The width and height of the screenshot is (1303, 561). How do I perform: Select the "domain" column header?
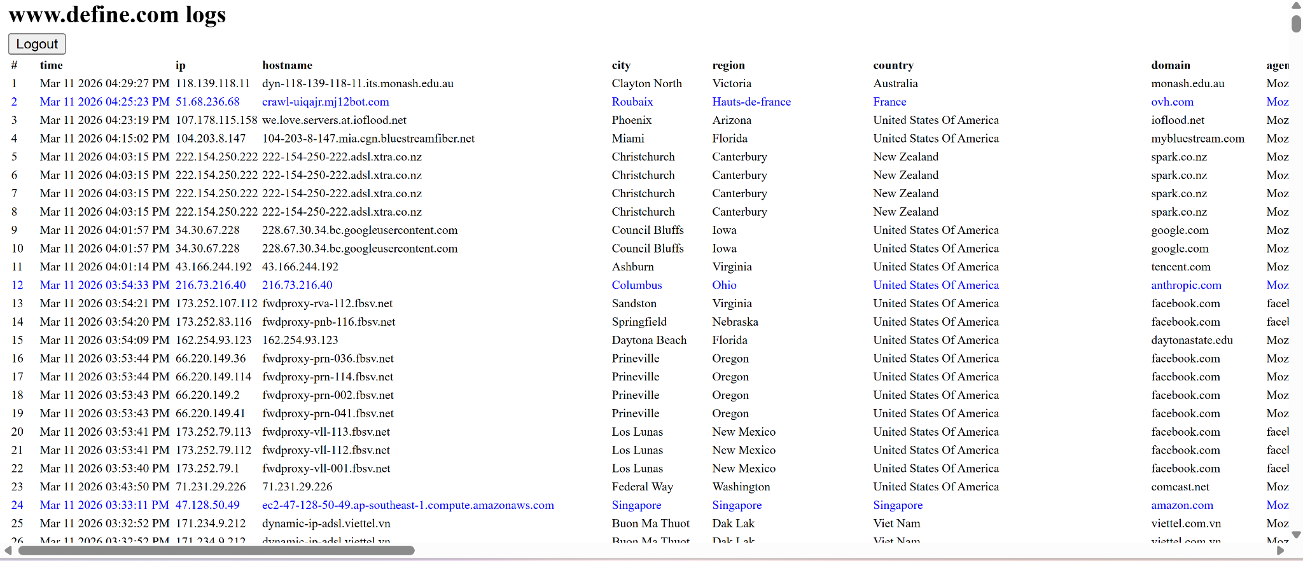click(x=1171, y=65)
